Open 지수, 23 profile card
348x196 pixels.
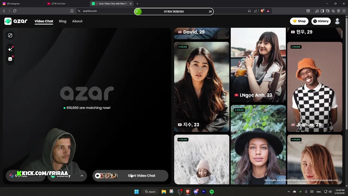click(202, 87)
